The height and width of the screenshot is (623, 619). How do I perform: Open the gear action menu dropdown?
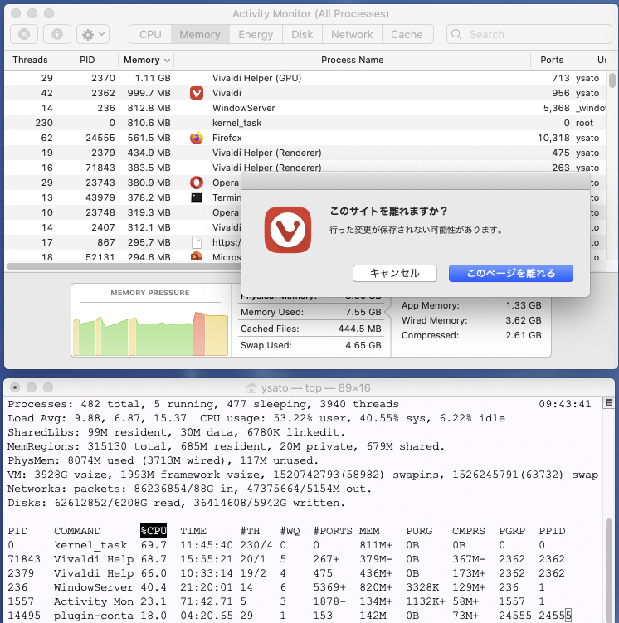pyautogui.click(x=92, y=34)
